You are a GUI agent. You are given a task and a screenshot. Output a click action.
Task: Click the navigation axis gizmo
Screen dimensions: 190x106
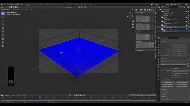pos(130,16)
